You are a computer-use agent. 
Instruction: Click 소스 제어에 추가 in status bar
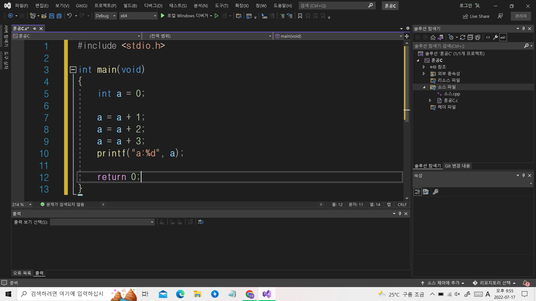click(443, 283)
